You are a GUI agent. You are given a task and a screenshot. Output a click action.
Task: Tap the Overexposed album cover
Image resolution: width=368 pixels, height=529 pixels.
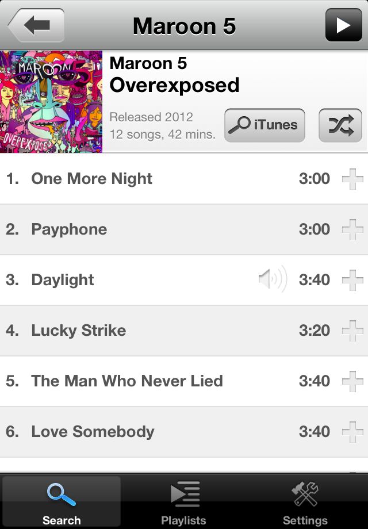tap(51, 102)
